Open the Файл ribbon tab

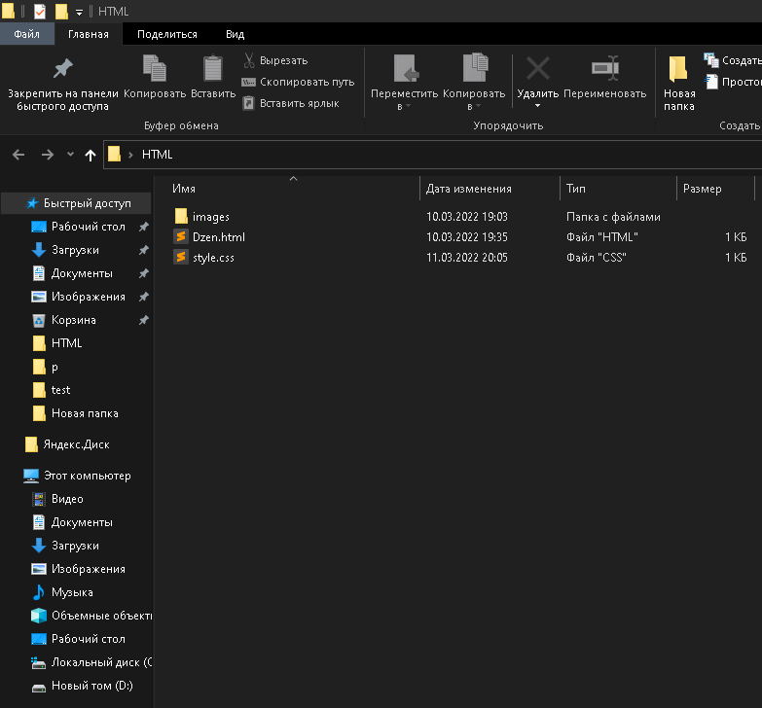pos(26,34)
